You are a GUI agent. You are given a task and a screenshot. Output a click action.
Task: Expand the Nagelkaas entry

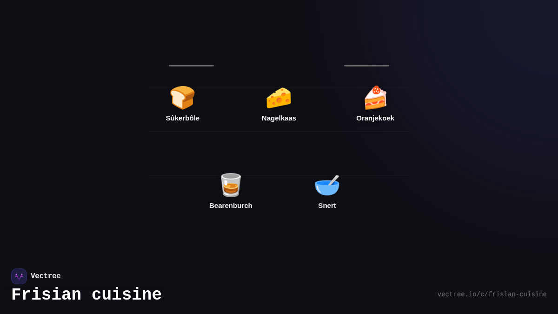(x=279, y=105)
